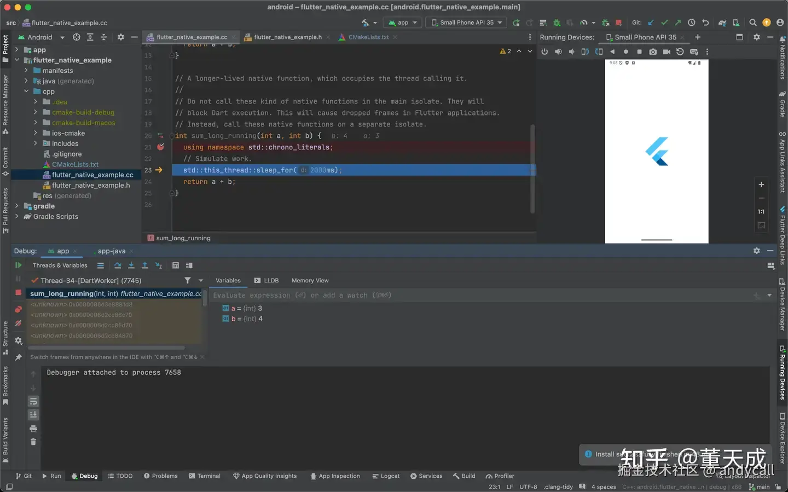Click the Step Over debug icon
The image size is (788, 492).
pyautogui.click(x=118, y=265)
